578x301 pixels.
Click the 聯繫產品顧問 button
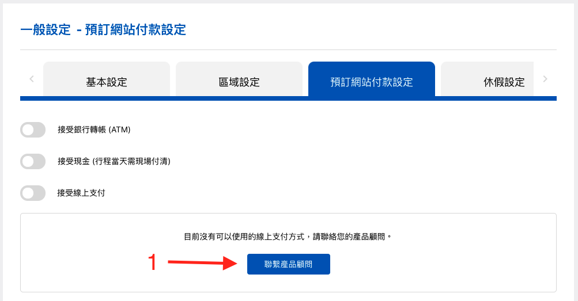(x=289, y=264)
